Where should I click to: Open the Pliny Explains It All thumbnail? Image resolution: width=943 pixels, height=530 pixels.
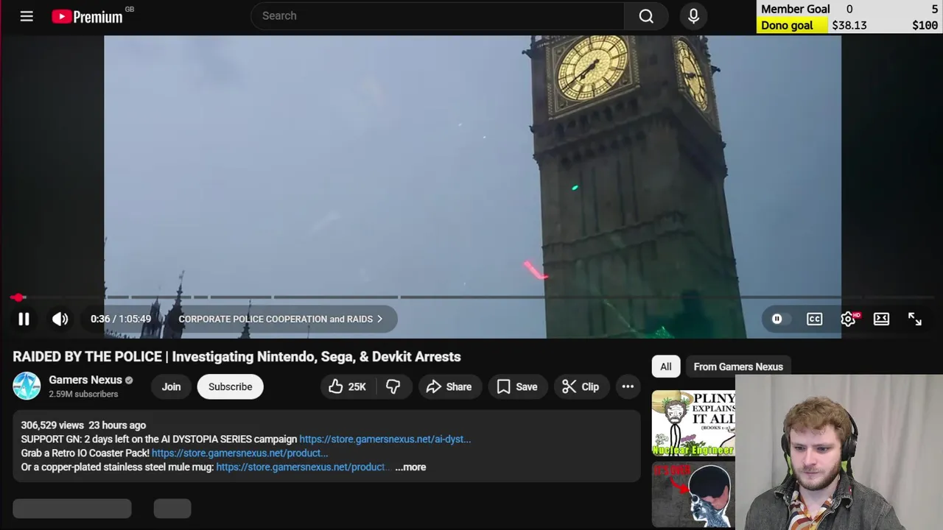pyautogui.click(x=693, y=423)
